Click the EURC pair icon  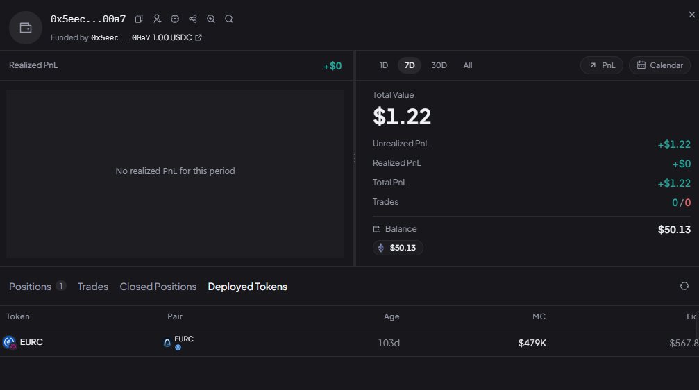(167, 343)
